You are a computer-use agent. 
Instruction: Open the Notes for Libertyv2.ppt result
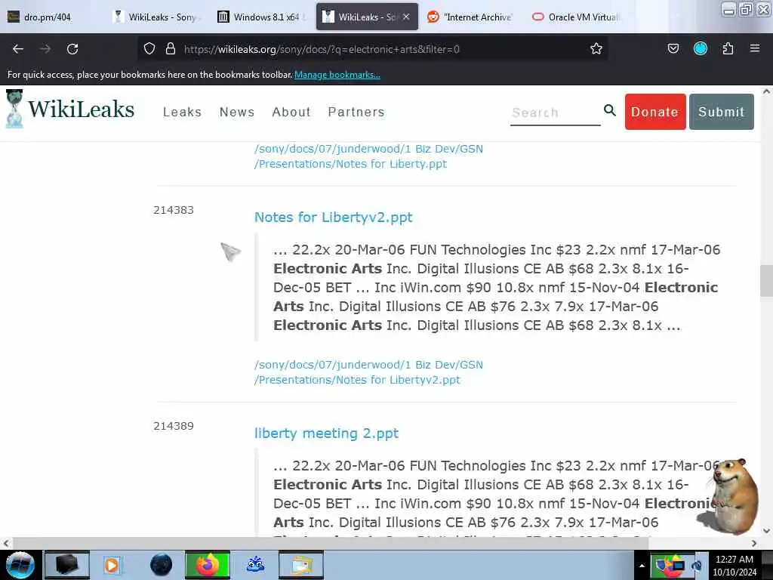pos(333,217)
